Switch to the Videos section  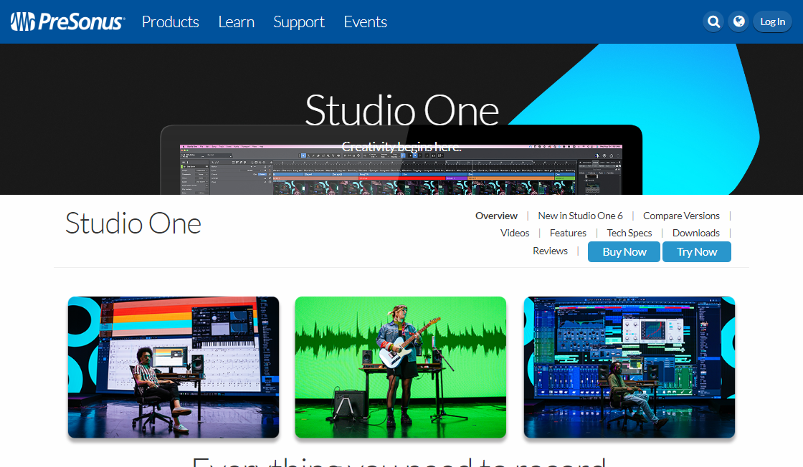pos(515,233)
